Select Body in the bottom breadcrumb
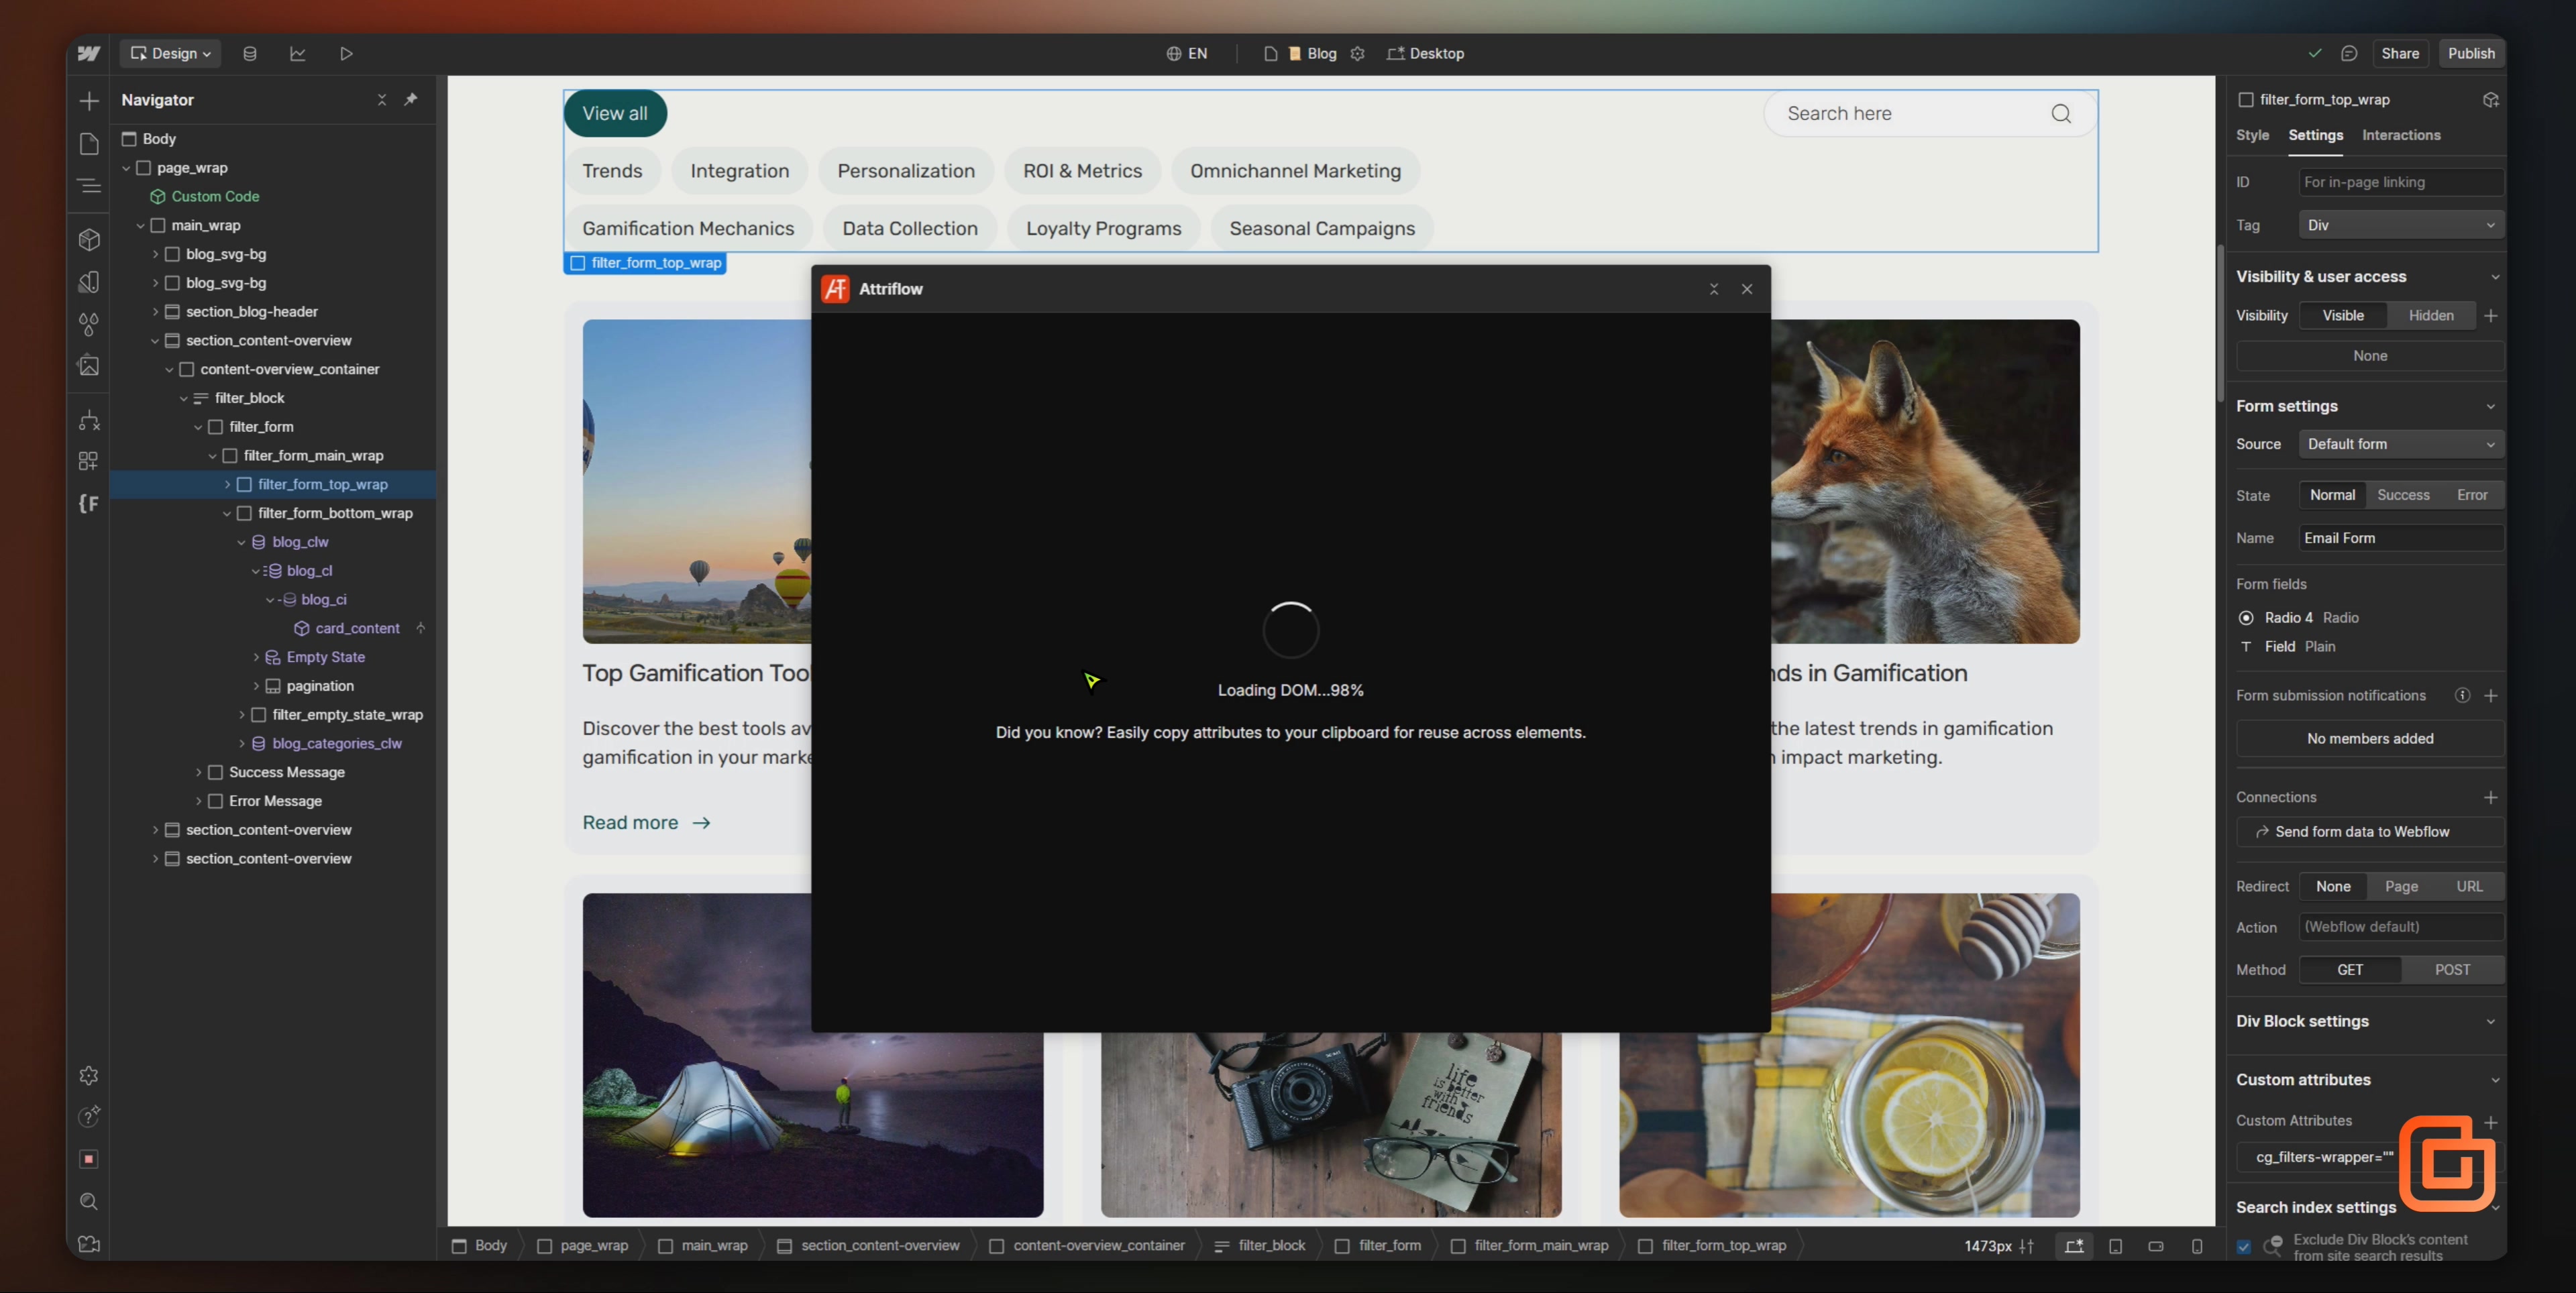Viewport: 2576px width, 1293px height. [x=480, y=1246]
